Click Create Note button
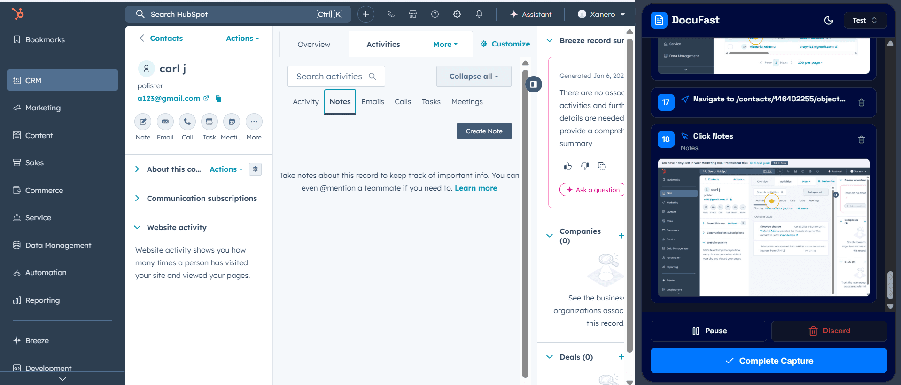The width and height of the screenshot is (901, 385). 484,131
